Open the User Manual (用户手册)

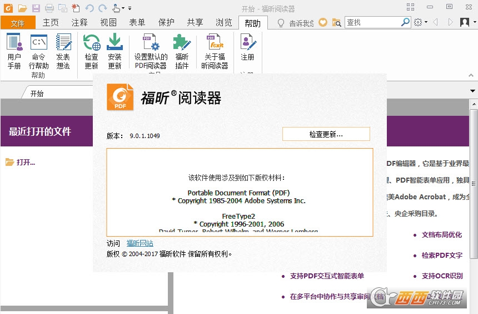pos(14,51)
